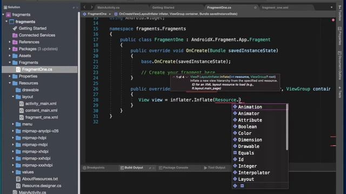346x194 pixels.
Task: Collapse the Resources folder
Action: coord(10,83)
